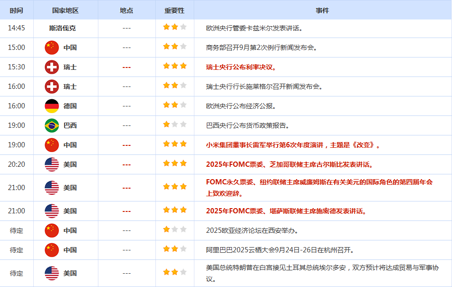
Task: Click the three-star rating in the 雷军 speech row
Action: [x=175, y=144]
